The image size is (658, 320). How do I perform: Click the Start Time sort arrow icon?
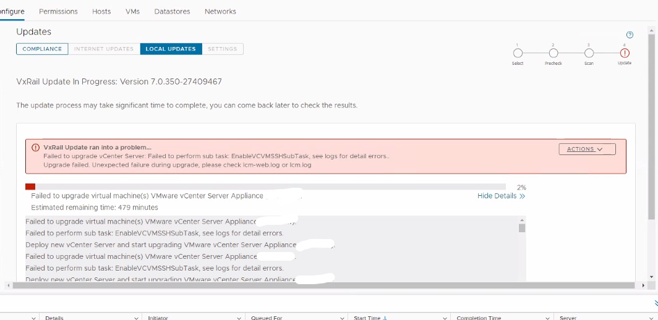(x=385, y=318)
